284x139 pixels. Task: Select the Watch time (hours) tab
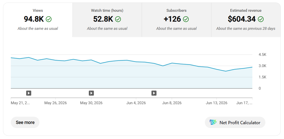[x=107, y=20]
